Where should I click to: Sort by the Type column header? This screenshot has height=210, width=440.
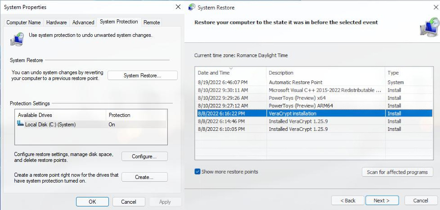coord(409,72)
